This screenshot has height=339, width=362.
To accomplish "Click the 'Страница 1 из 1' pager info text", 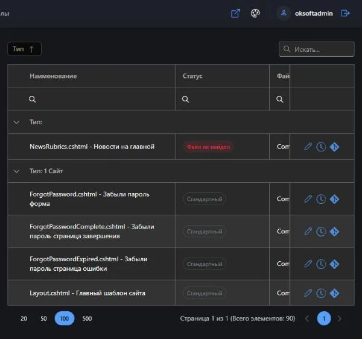I will pos(238,318).
